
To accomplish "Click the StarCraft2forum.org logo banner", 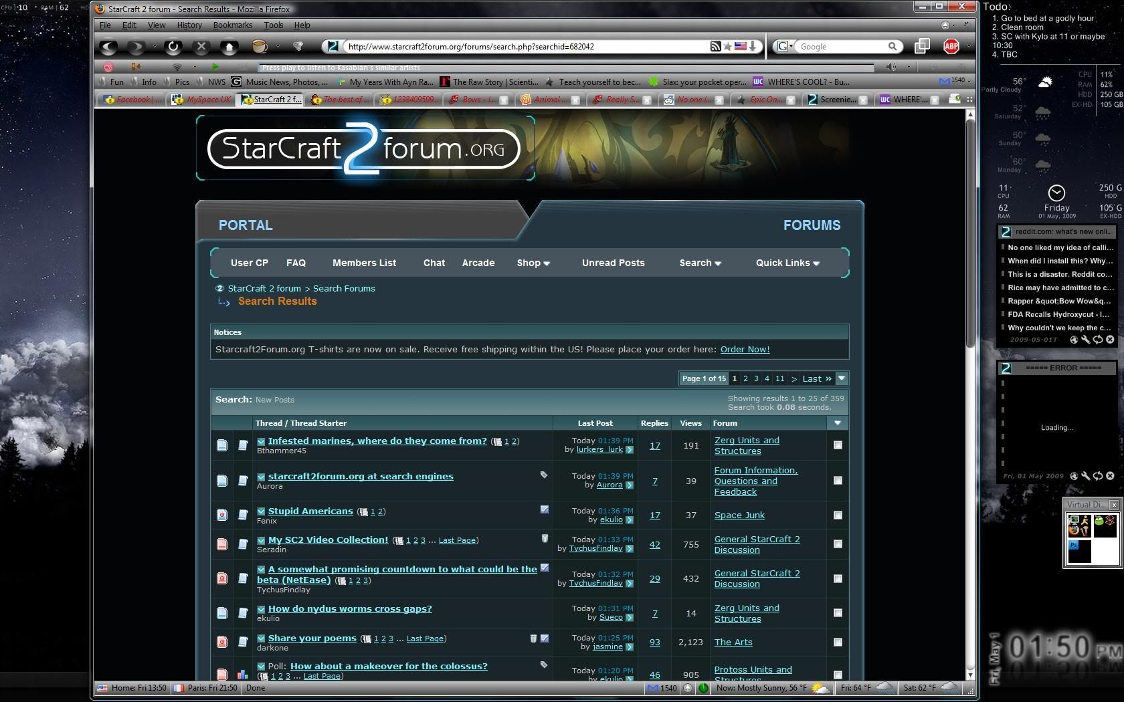I will [365, 148].
